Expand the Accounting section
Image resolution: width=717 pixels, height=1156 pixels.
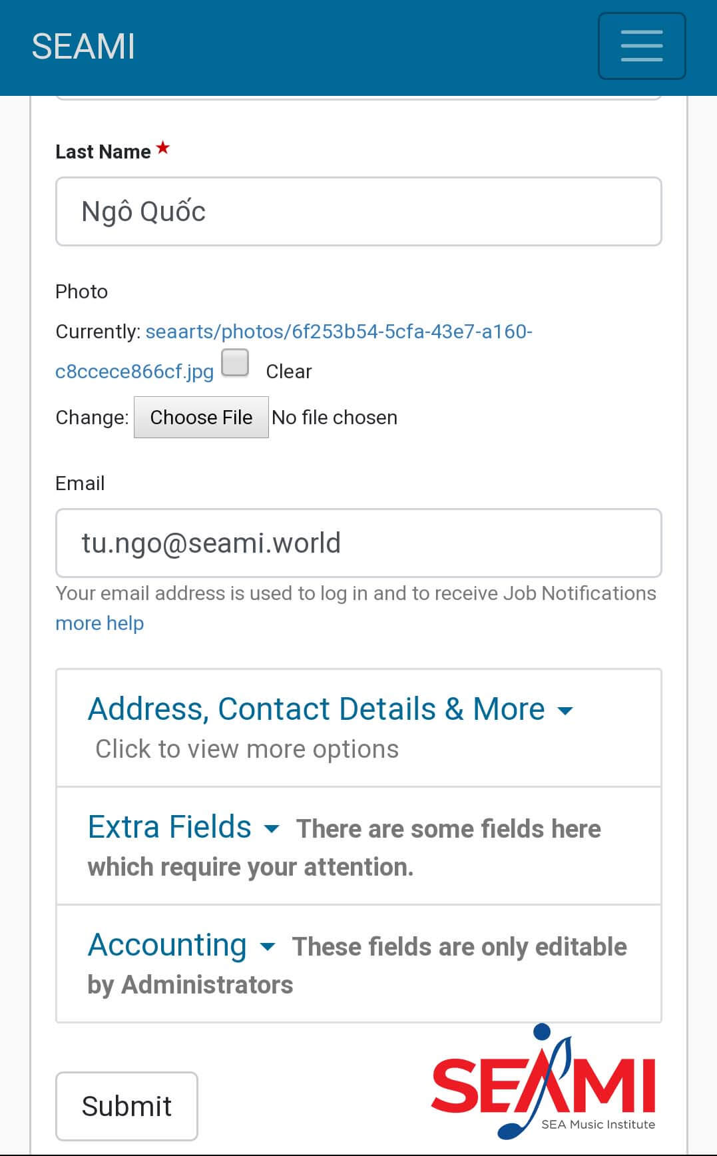coord(167,945)
